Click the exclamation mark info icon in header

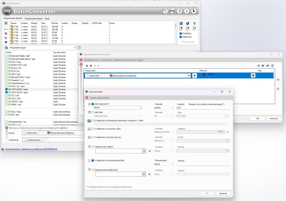pyautogui.click(x=187, y=11)
